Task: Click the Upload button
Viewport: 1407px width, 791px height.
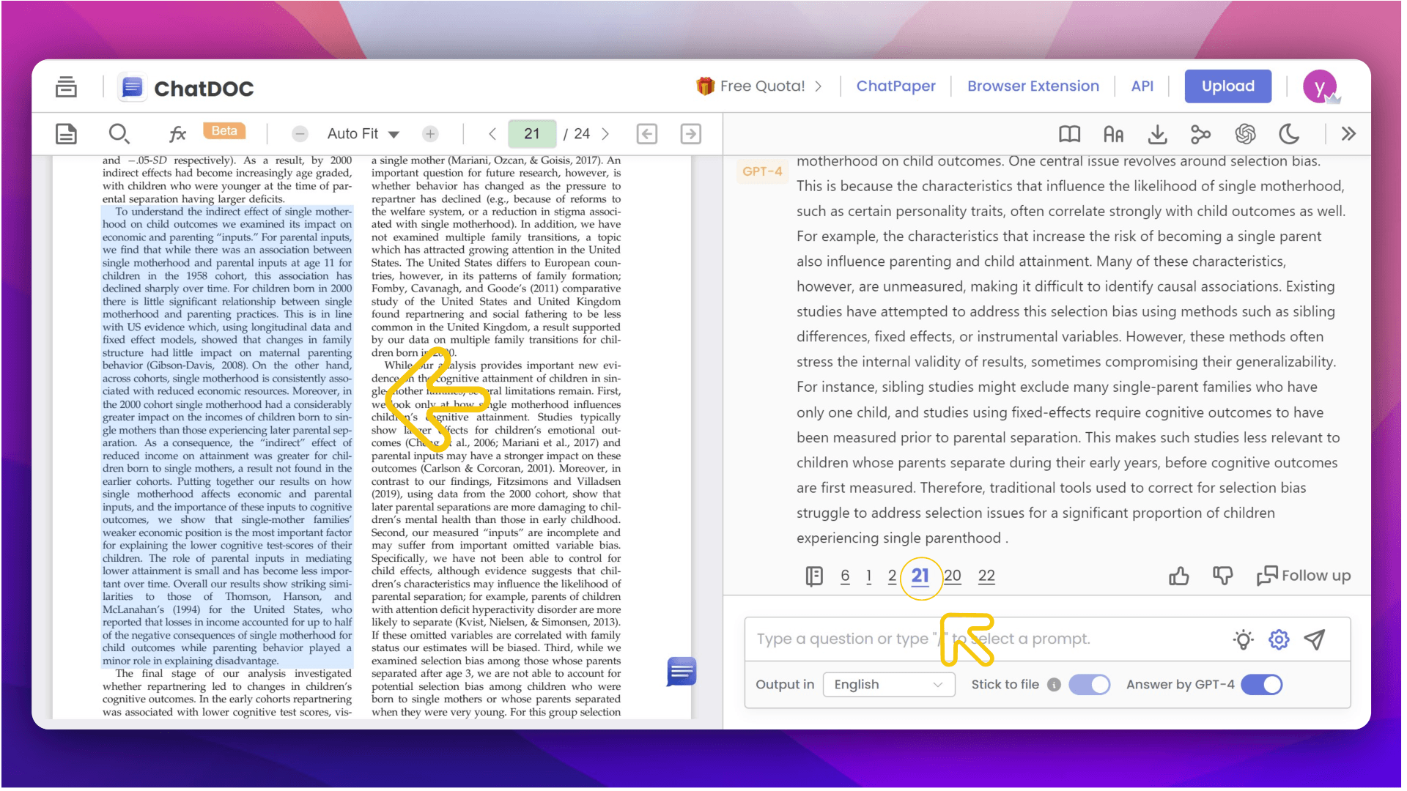Action: tap(1227, 86)
